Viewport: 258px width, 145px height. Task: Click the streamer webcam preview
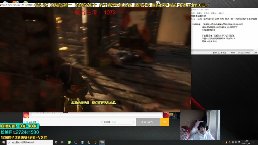[200, 125]
